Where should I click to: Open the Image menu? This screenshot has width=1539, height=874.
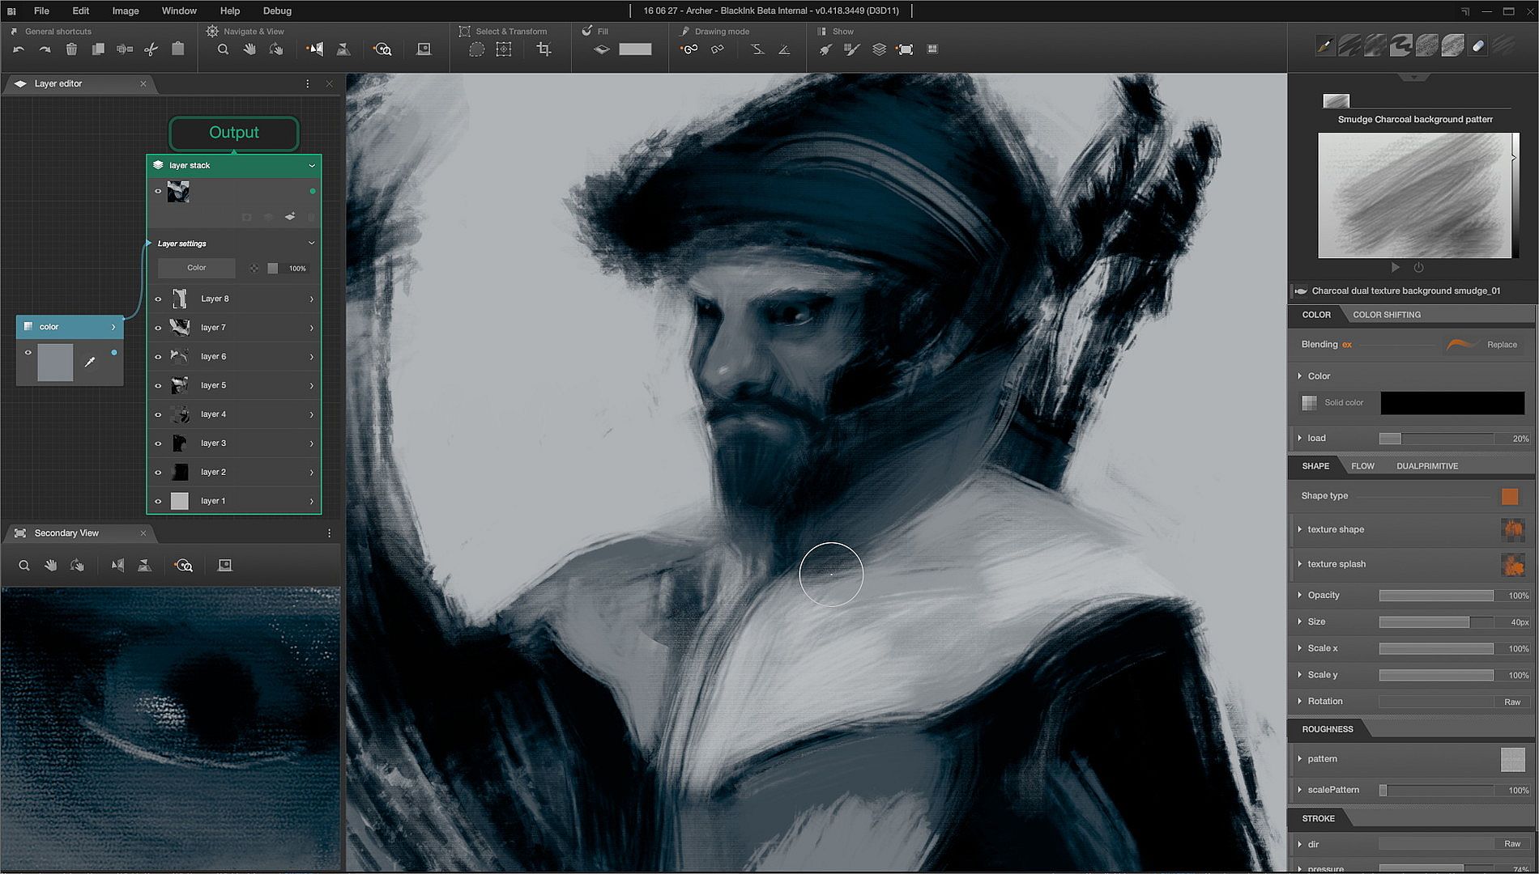pyautogui.click(x=125, y=11)
